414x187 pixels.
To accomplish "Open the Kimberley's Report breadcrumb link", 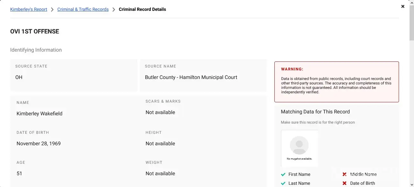I will tap(29, 10).
